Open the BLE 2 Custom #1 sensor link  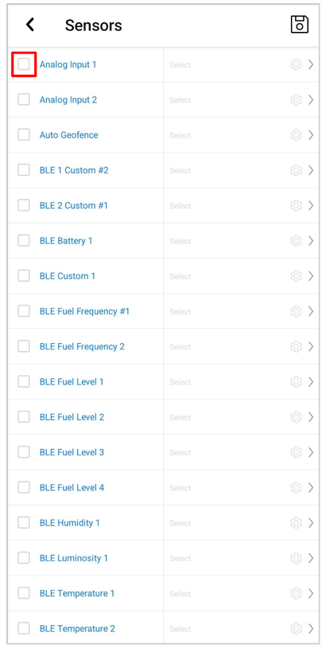pyautogui.click(x=73, y=205)
